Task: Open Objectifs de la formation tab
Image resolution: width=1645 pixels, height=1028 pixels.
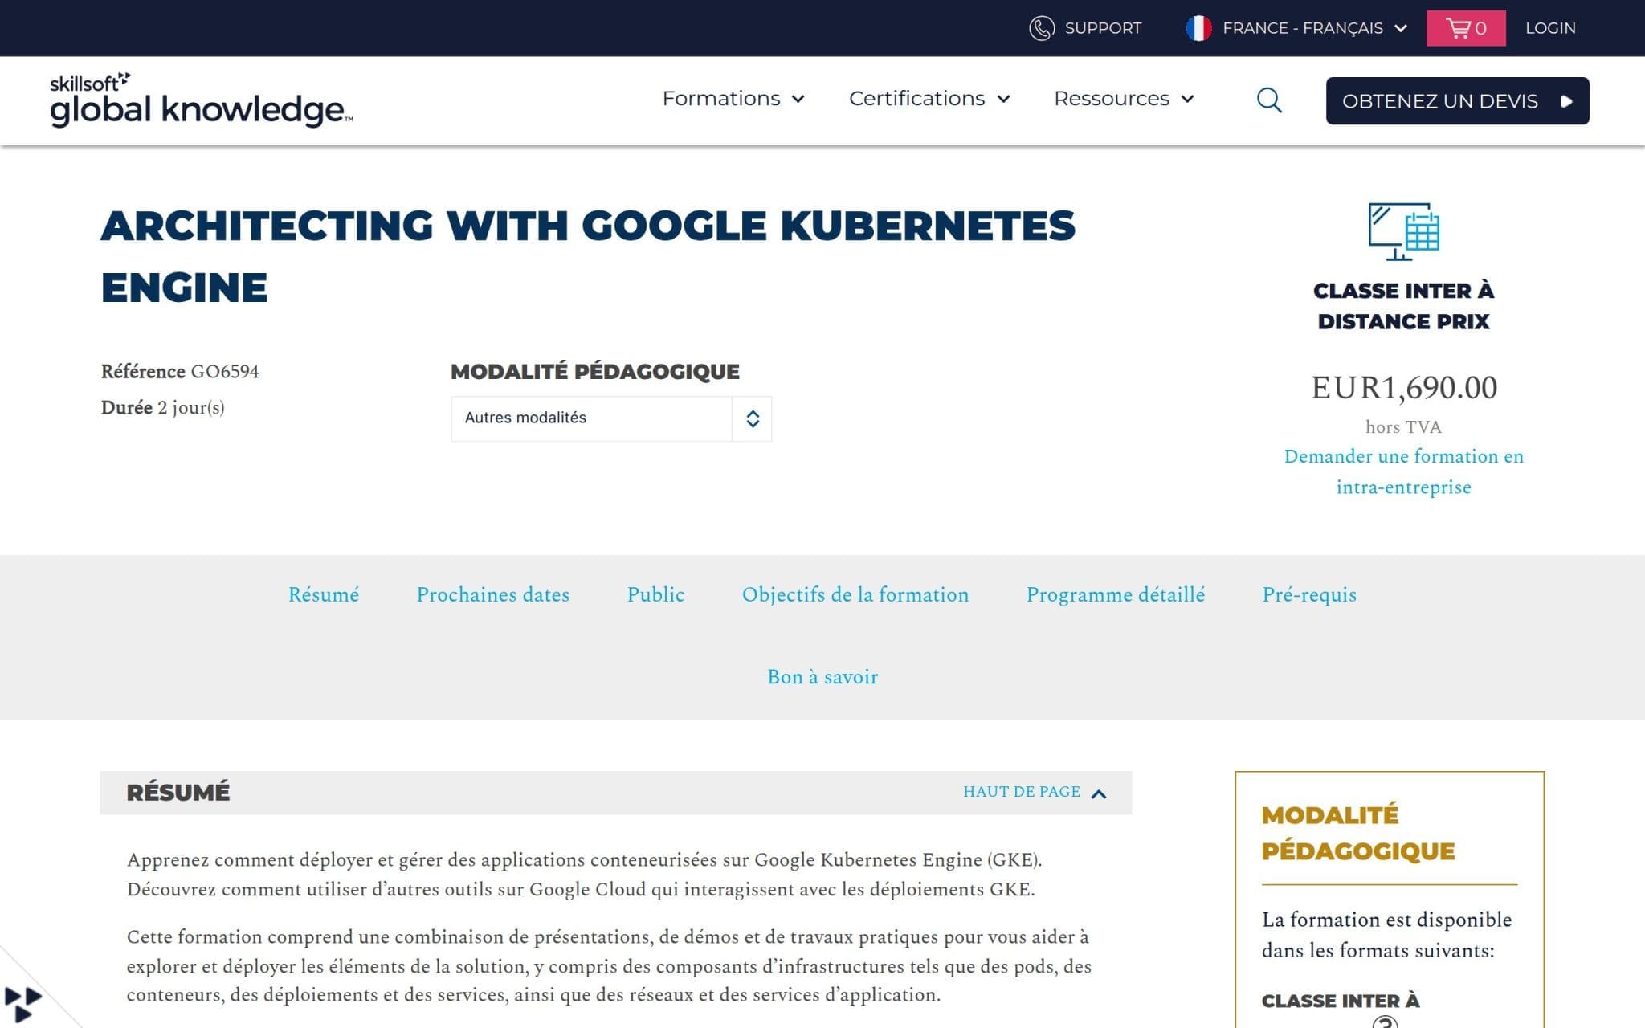Action: point(855,595)
